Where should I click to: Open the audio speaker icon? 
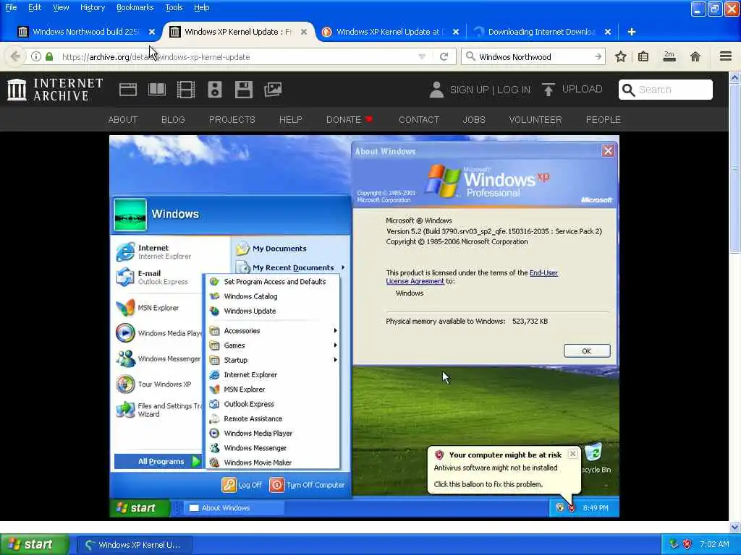coord(214,90)
